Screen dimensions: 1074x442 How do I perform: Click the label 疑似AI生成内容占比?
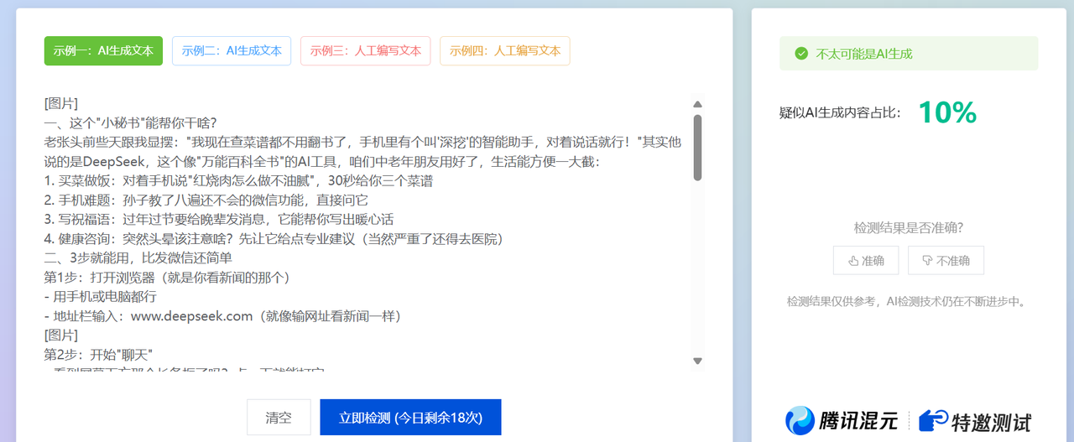coord(840,113)
